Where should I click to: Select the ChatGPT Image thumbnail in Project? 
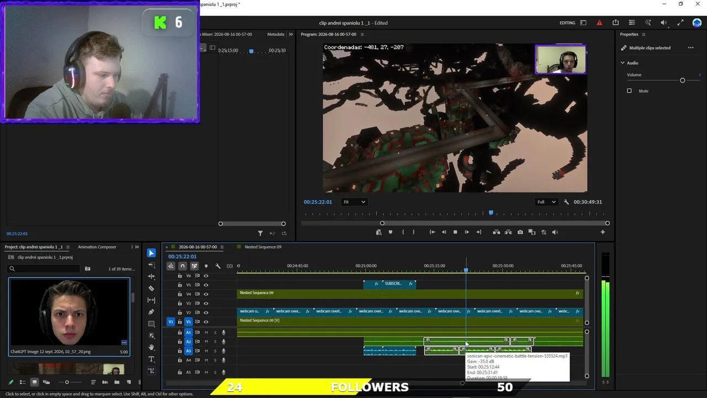pyautogui.click(x=69, y=312)
